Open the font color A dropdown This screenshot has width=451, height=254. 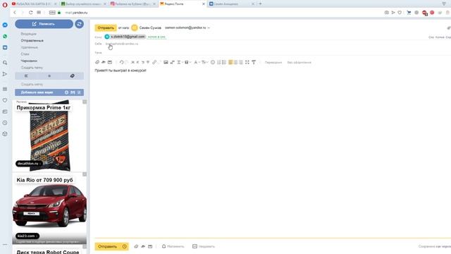tap(197, 62)
